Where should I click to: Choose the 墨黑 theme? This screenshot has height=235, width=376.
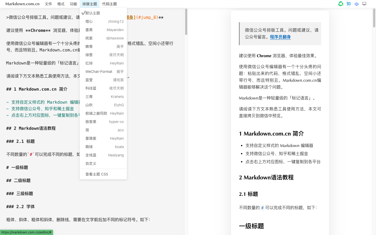[103, 30]
